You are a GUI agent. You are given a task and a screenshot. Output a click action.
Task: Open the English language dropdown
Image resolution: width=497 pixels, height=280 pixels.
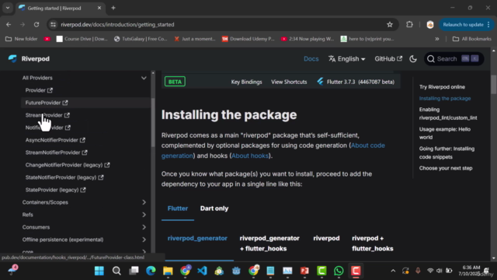coord(347,59)
